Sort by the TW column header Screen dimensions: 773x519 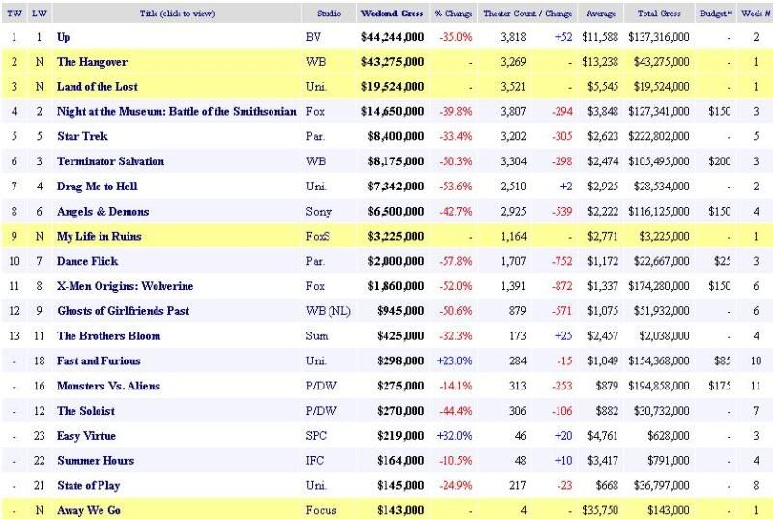[x=14, y=14]
